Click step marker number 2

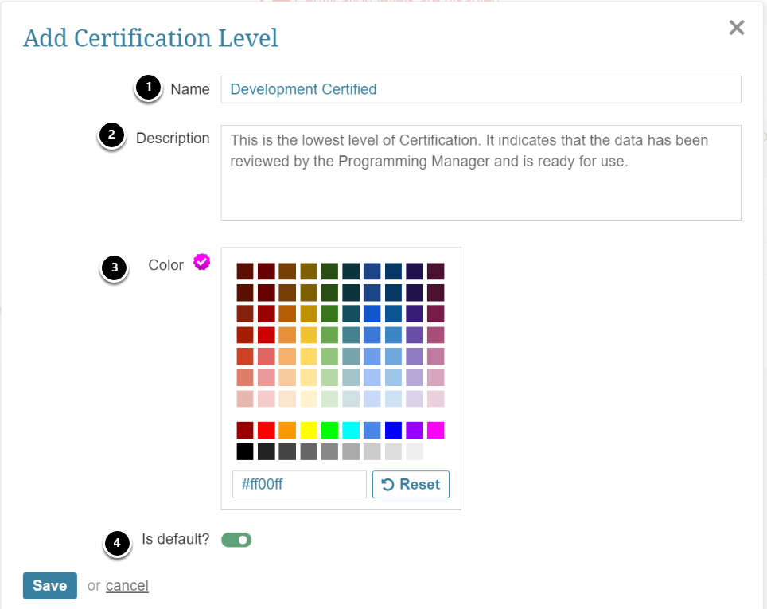pyautogui.click(x=111, y=136)
